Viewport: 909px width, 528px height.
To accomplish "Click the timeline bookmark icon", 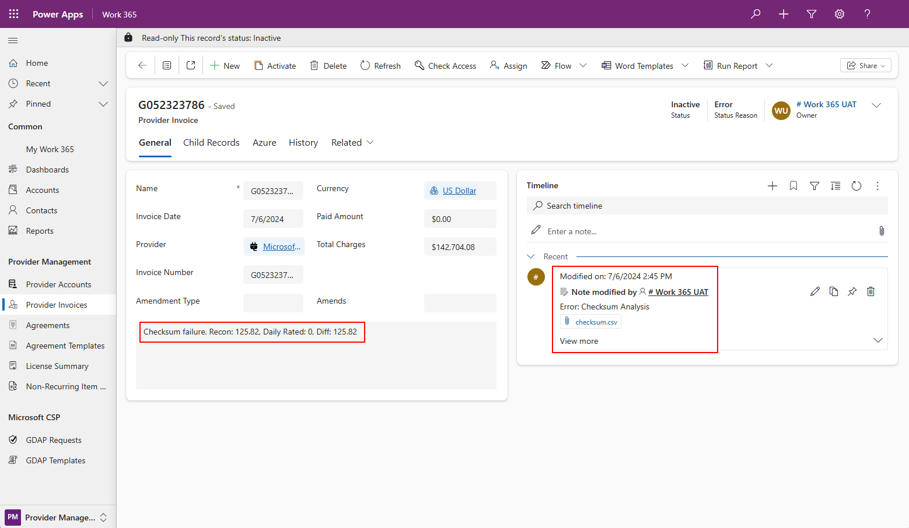I will point(793,186).
